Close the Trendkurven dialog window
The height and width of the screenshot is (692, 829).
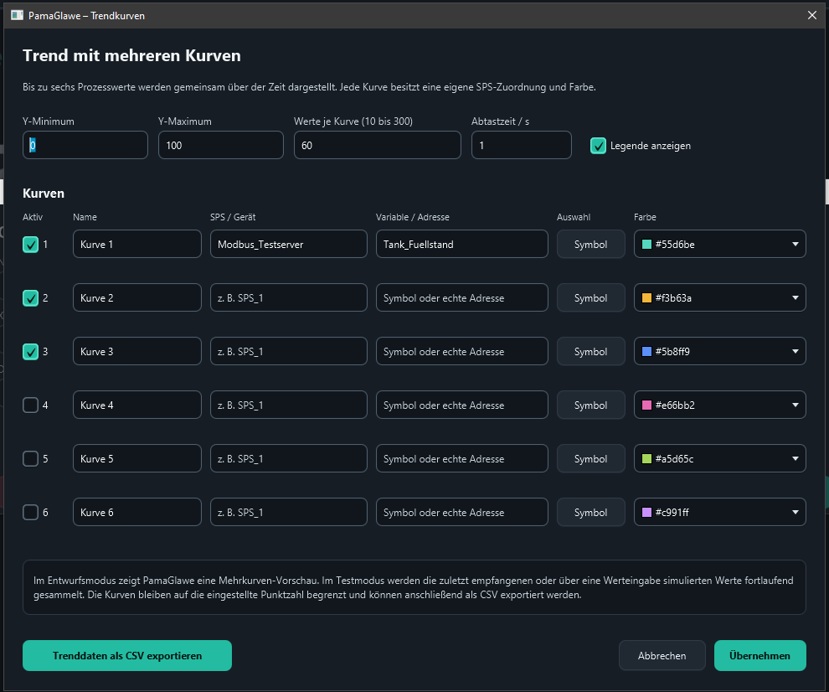tap(812, 15)
